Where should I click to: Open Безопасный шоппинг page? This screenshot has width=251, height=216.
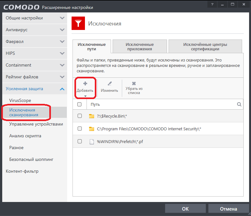(31, 159)
